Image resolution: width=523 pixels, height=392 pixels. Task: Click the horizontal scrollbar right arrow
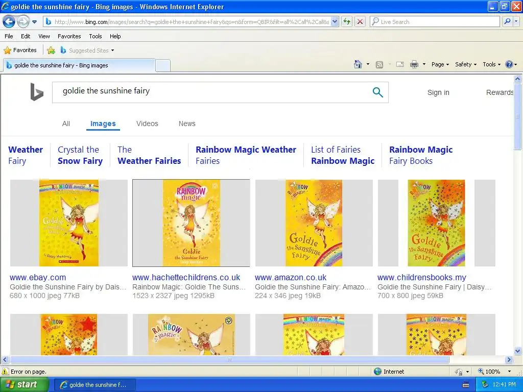click(x=509, y=360)
